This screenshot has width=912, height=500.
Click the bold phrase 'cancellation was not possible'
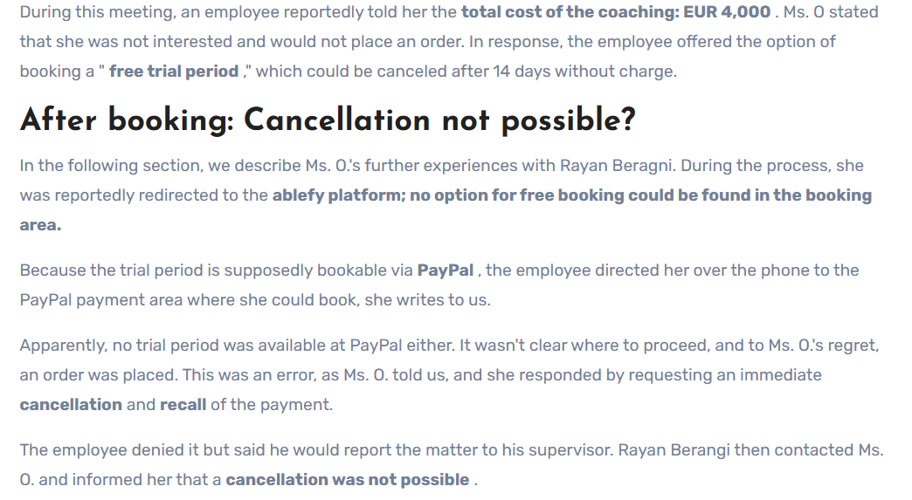348,480
